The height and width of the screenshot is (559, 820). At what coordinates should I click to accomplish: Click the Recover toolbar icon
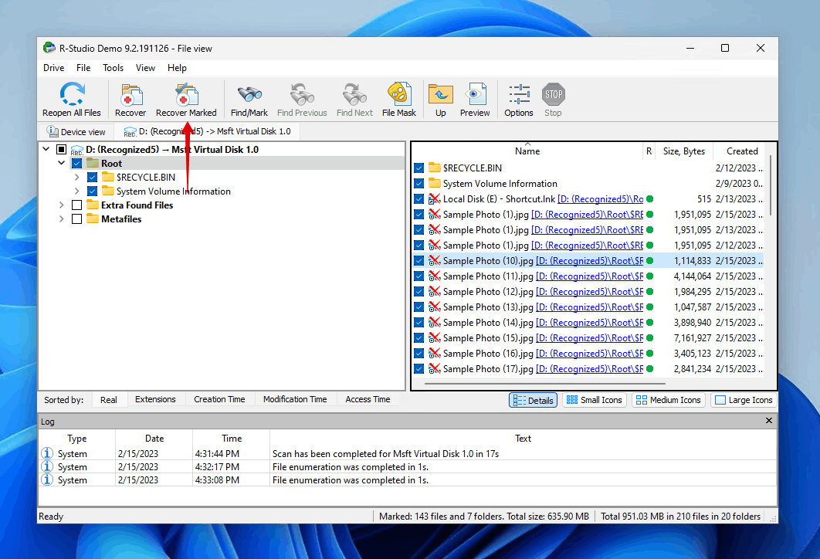click(130, 95)
